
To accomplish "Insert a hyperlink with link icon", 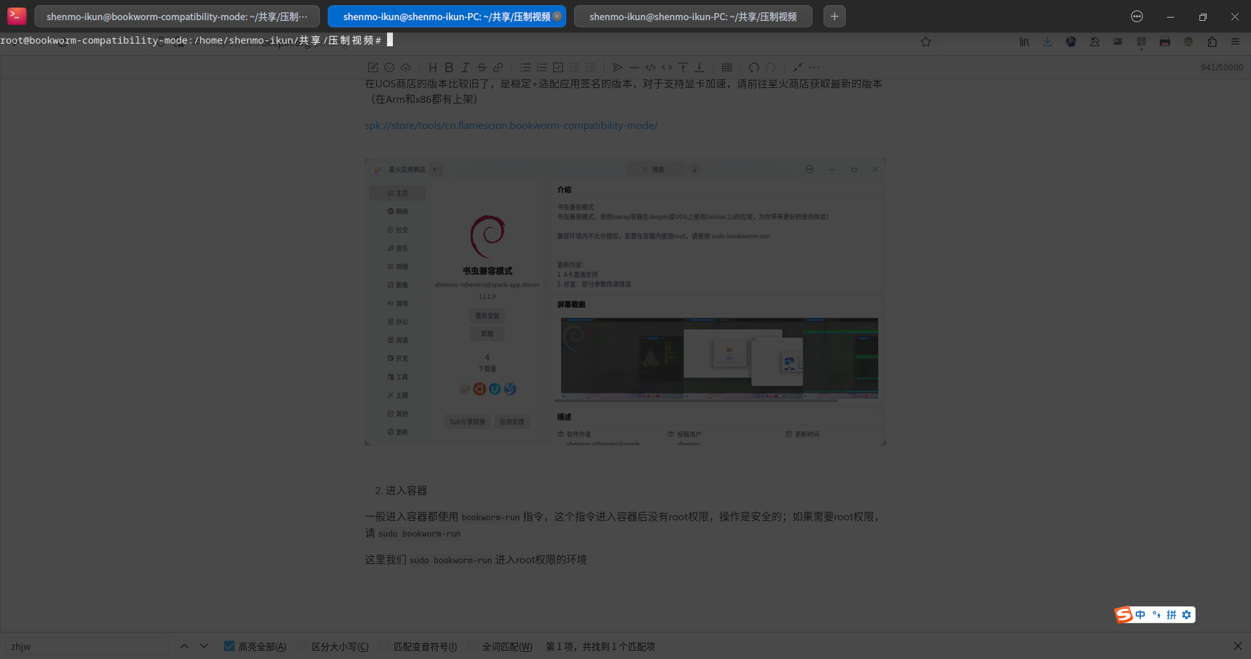I will pos(498,67).
